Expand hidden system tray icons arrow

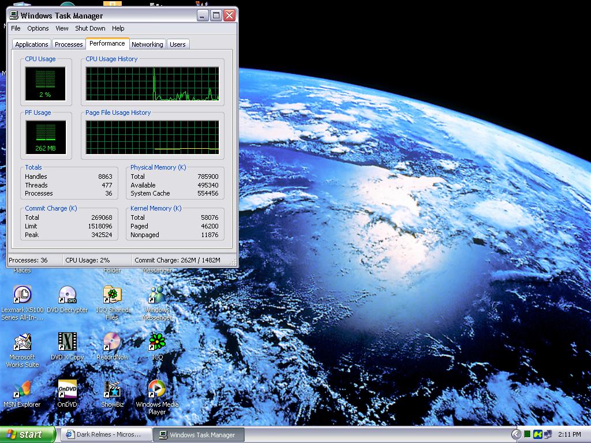tap(516, 435)
